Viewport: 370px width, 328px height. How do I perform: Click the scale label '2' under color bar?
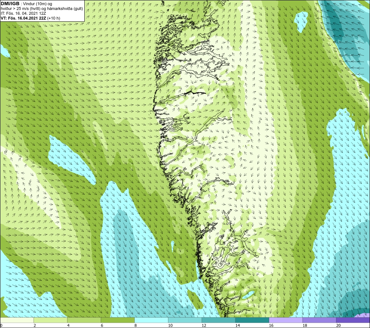(35, 325)
